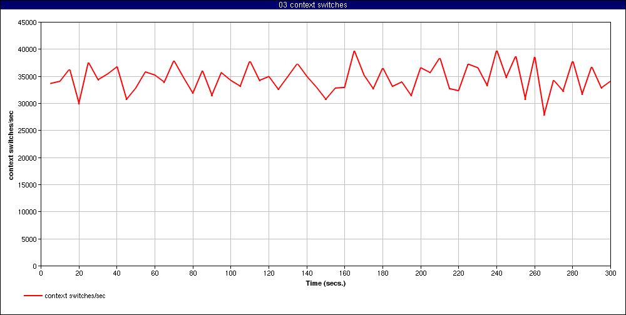Screen dimensions: 626x315
Task: Click the 45000 y-axis tick label
Action: pos(28,22)
